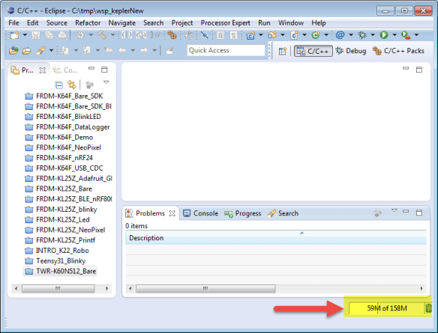Click the C/C++ Packs toolbar icon
The image size is (438, 333).
[x=172, y=35]
